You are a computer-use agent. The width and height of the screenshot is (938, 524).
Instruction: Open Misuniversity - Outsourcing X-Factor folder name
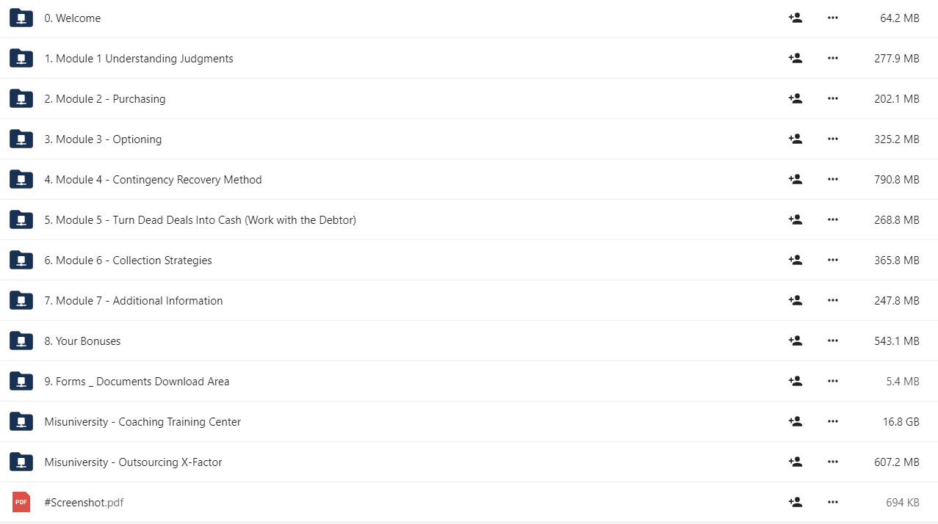(133, 462)
